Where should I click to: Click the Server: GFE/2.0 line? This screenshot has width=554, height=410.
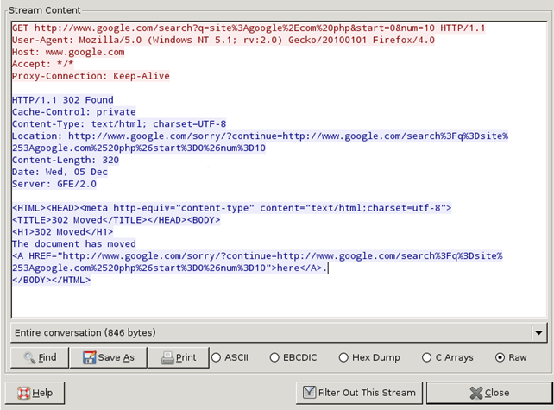[x=59, y=184]
